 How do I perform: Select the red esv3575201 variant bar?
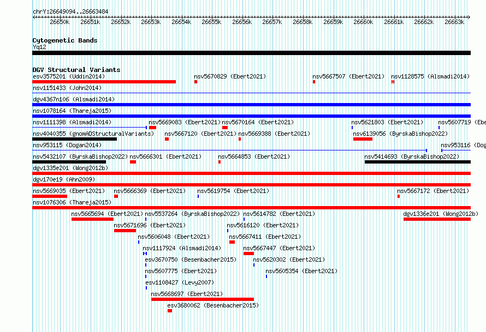coord(104,82)
